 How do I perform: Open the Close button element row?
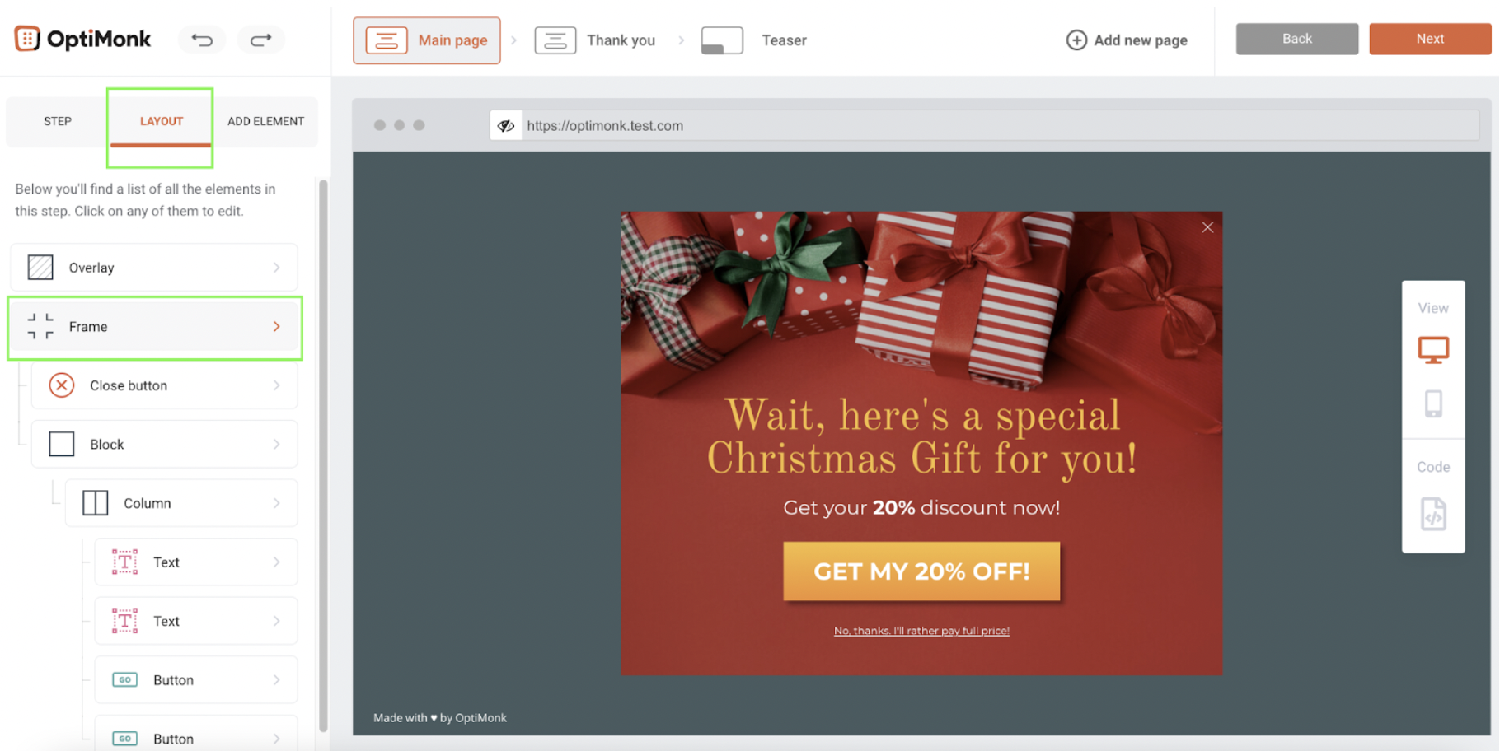[x=164, y=385]
